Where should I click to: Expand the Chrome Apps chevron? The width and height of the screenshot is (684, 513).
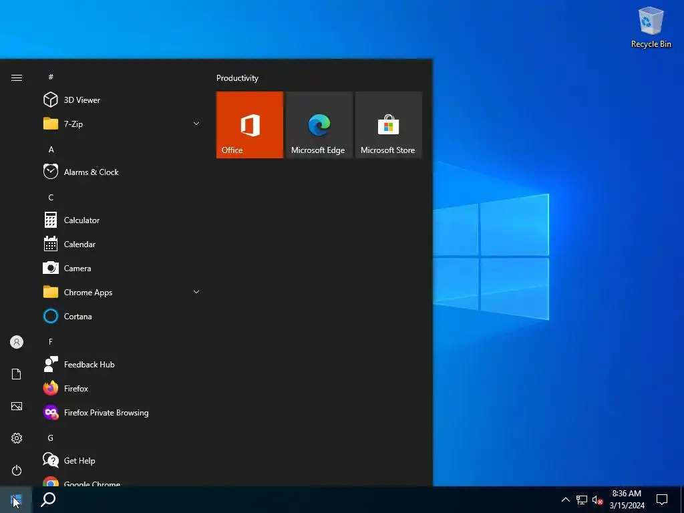[x=196, y=292]
